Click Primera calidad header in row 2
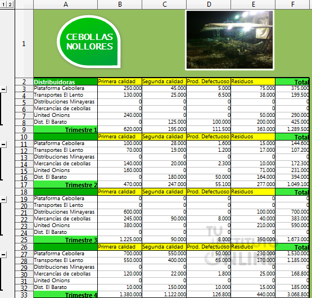This screenshot has height=298, width=312. [120, 82]
